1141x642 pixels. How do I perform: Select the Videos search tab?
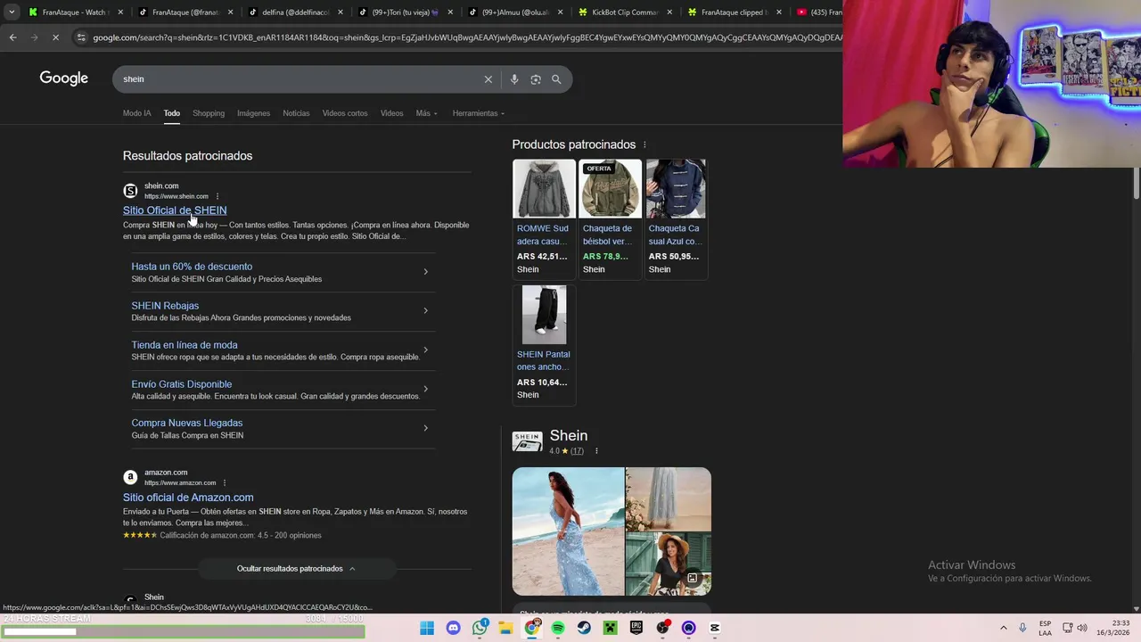pyautogui.click(x=392, y=113)
